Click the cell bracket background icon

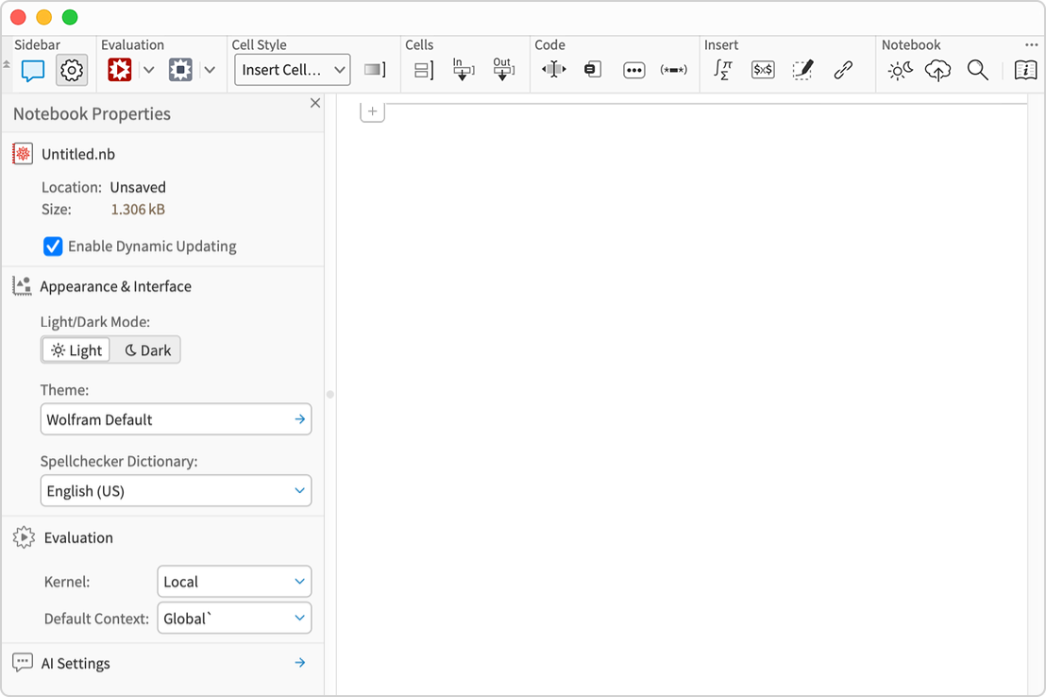pos(375,70)
